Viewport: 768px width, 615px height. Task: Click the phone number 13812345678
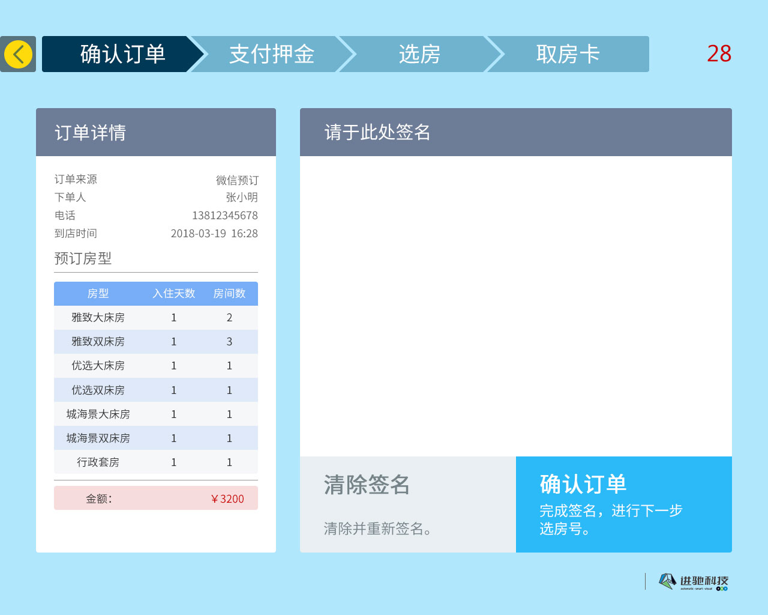coord(224,216)
